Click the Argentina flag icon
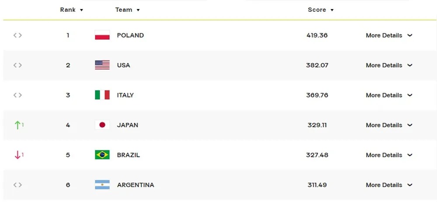Image resolution: width=437 pixels, height=202 pixels. point(102,185)
